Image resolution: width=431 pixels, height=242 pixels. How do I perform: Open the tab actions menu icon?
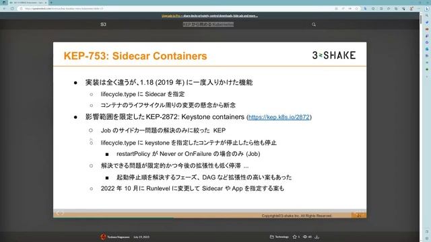[4, 3]
